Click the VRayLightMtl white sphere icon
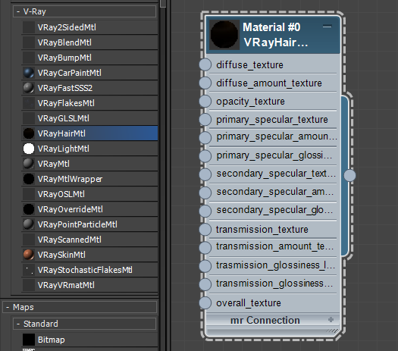The width and height of the screenshot is (398, 351). [29, 149]
